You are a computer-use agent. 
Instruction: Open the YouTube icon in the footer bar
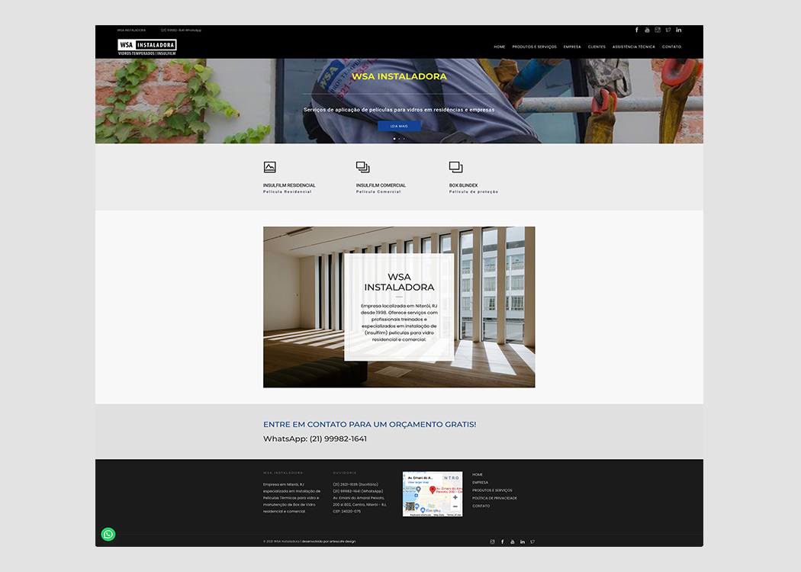coord(513,541)
